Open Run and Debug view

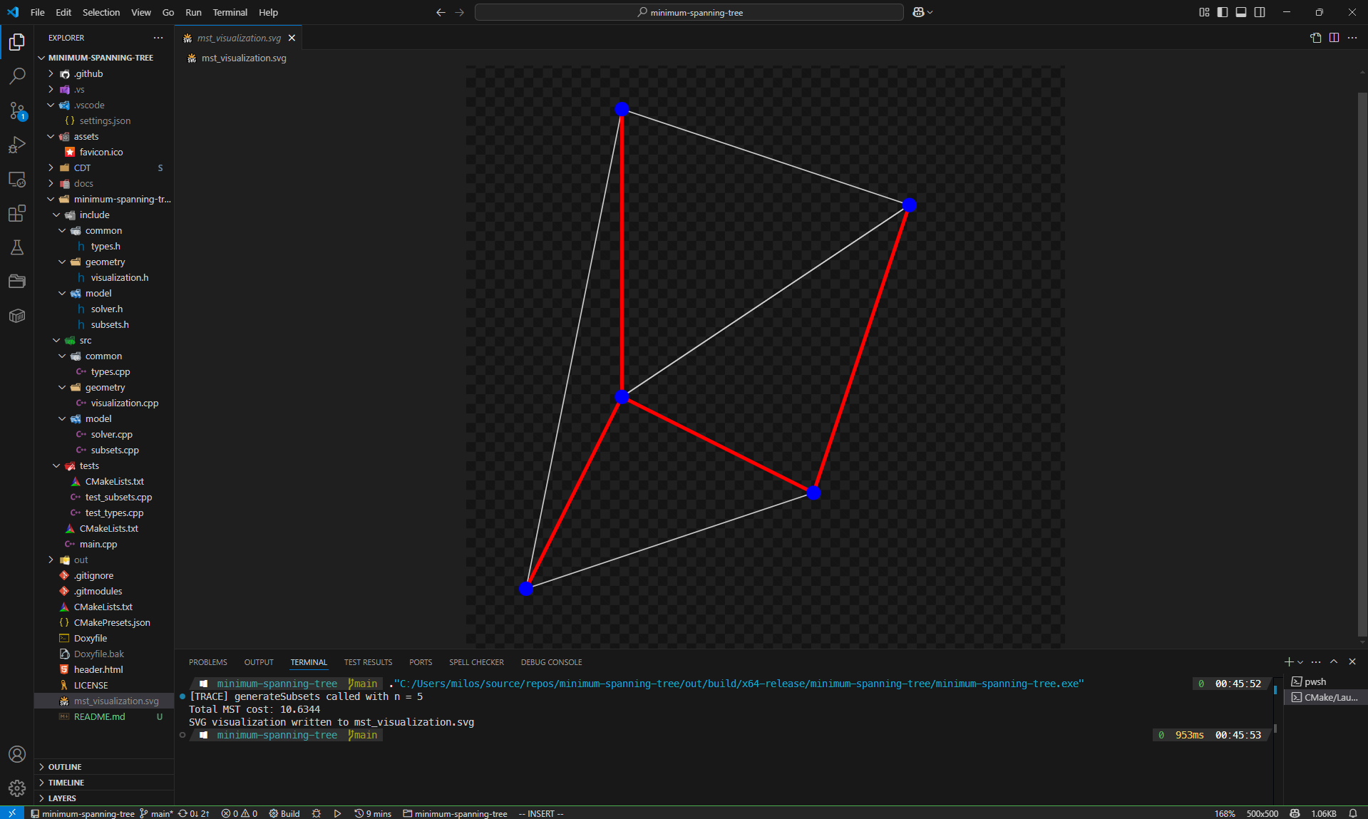click(x=17, y=145)
